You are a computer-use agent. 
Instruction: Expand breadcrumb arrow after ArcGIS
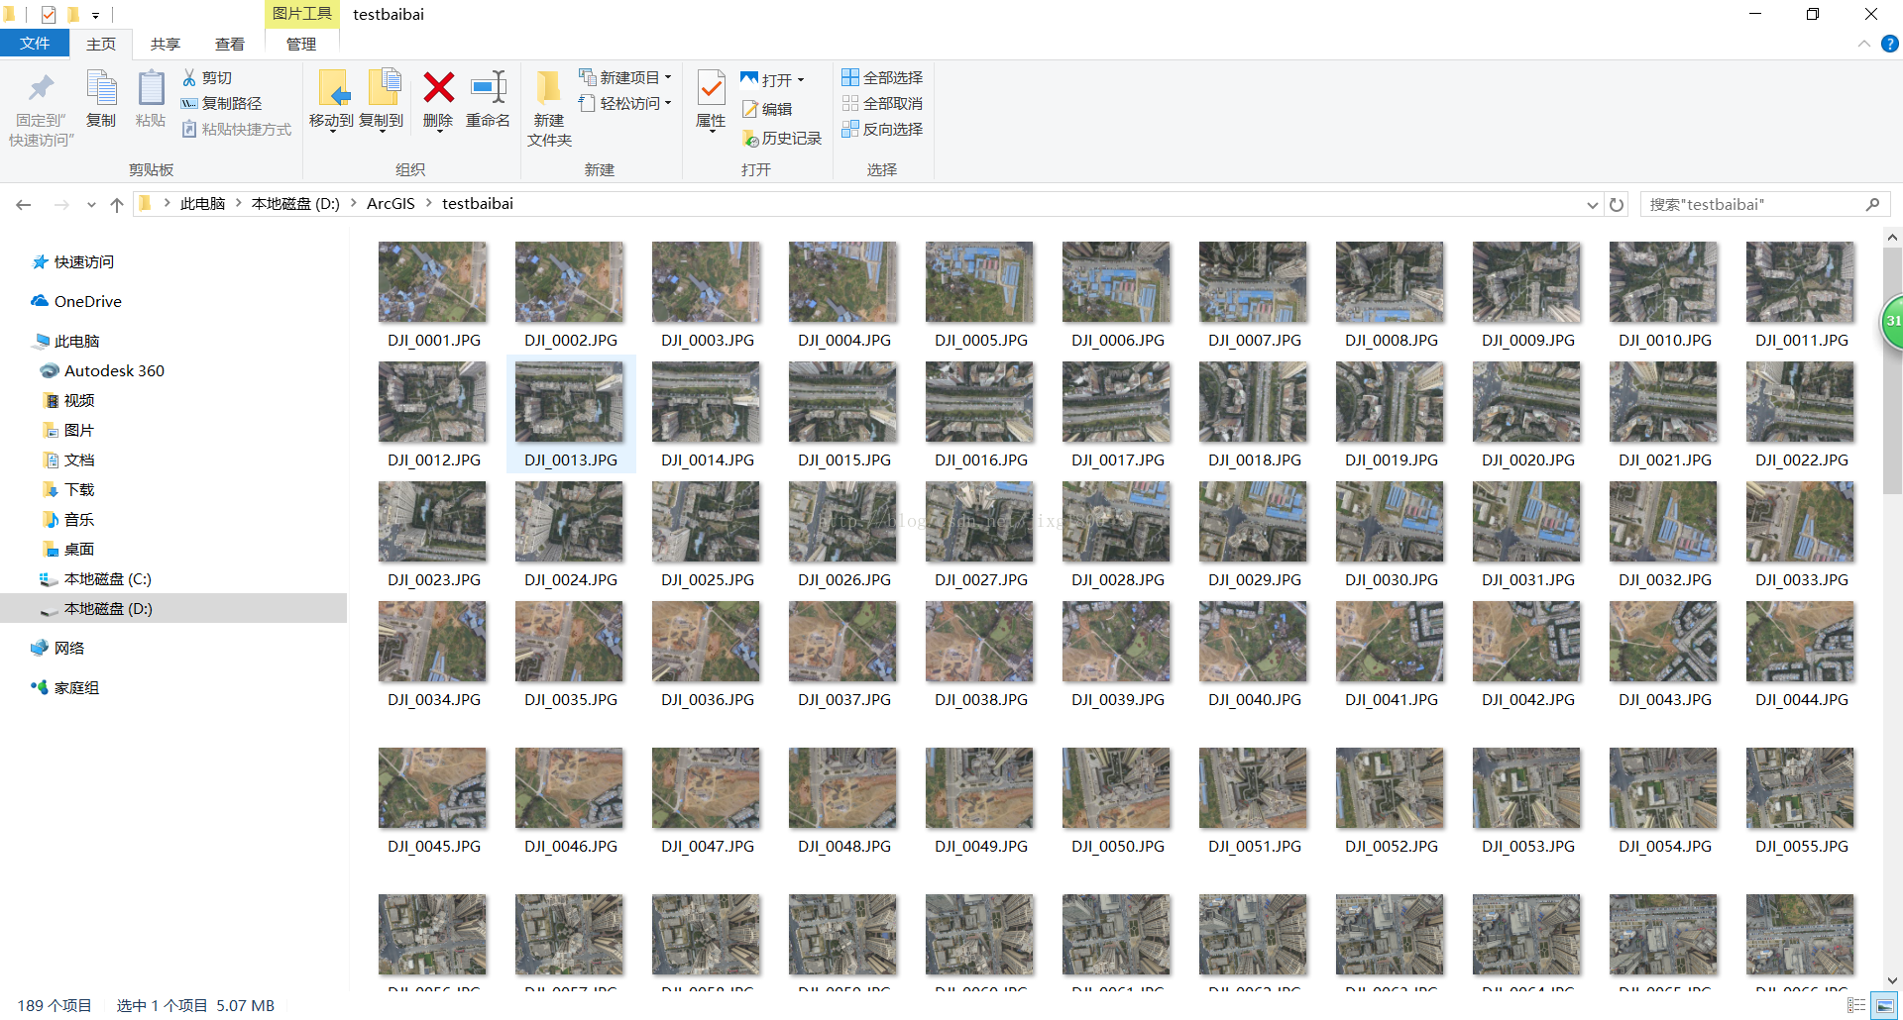click(429, 204)
